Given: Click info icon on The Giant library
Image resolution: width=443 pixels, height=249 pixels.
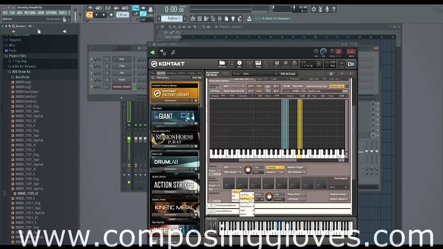Looking at the screenshot, I should (192, 123).
